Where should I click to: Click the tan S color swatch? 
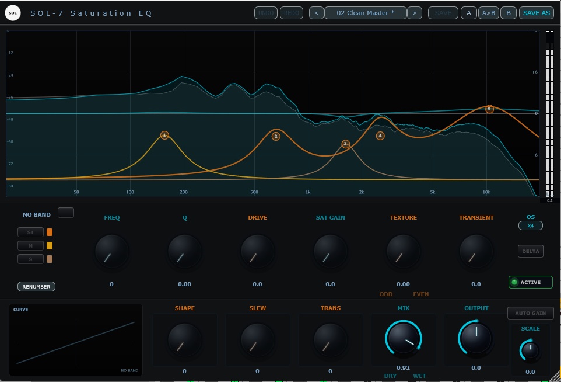50,259
